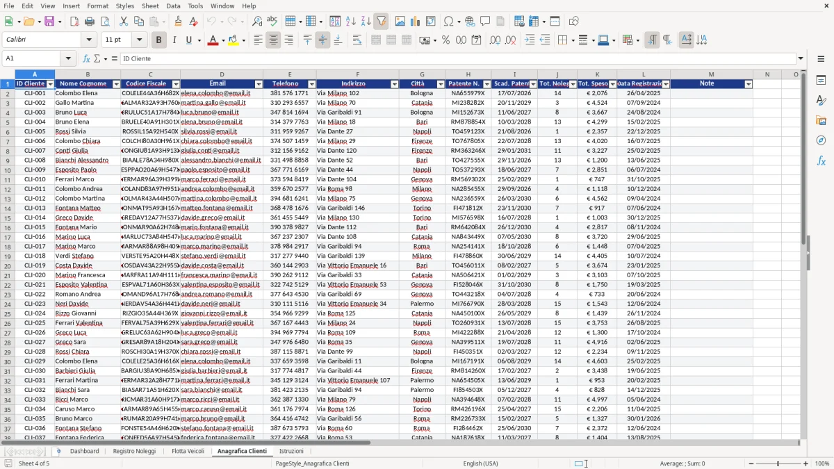The width and height of the screenshot is (834, 469).
Task: Insert an image
Action: pos(400,22)
